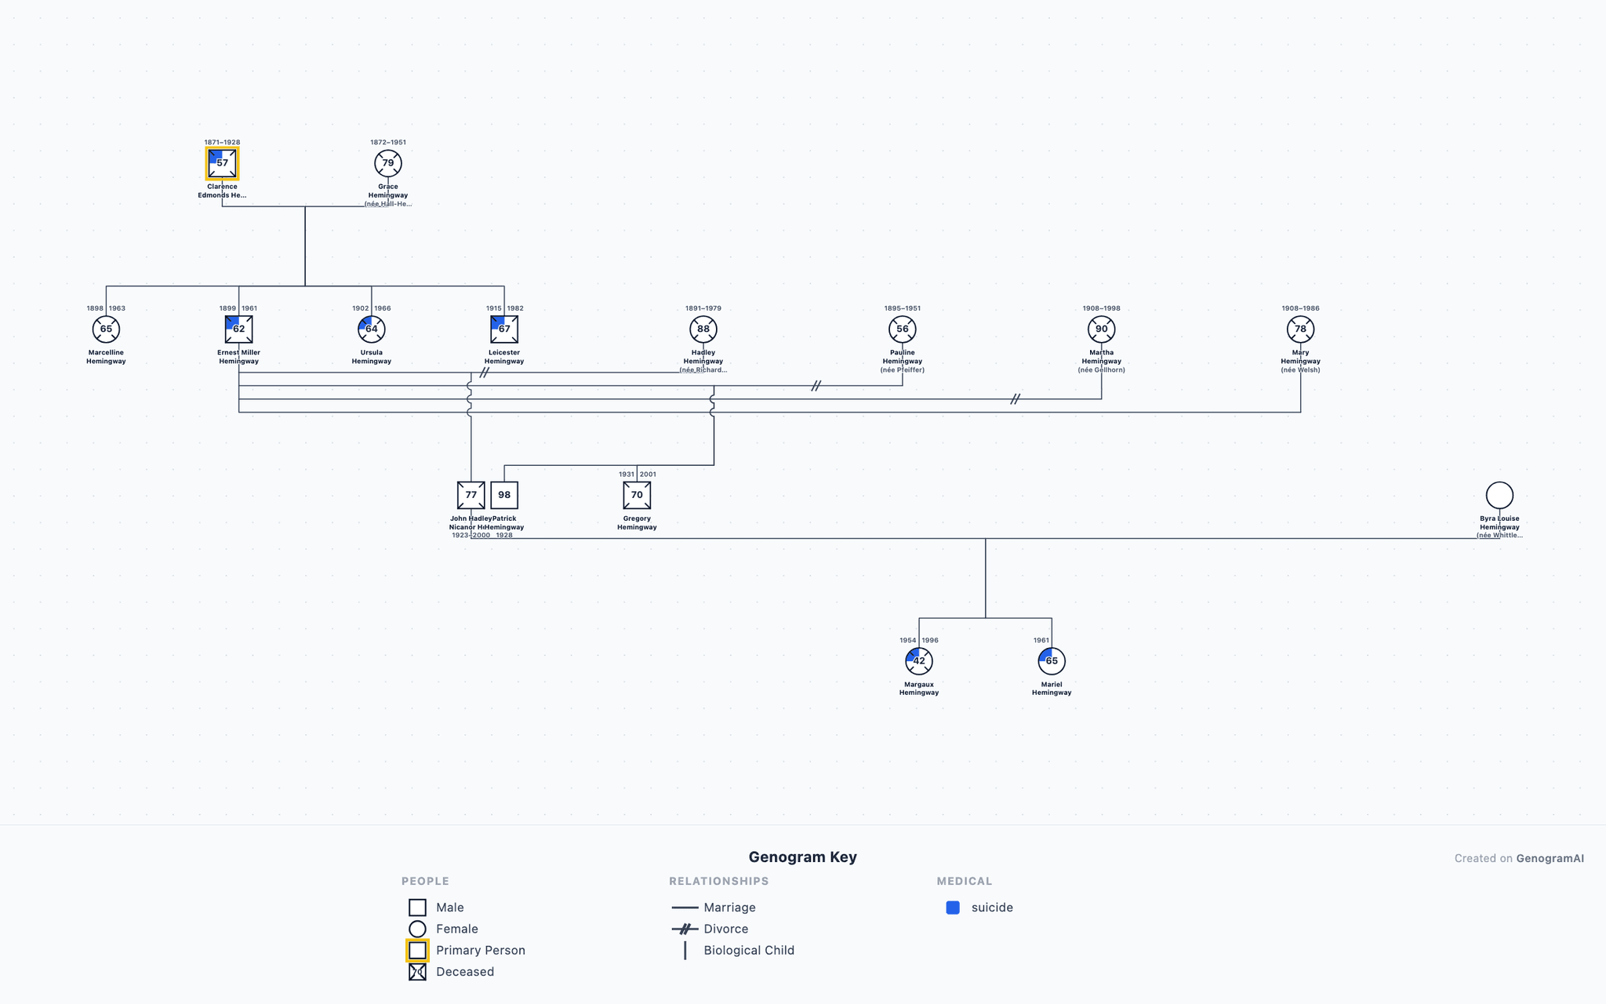This screenshot has height=1004, width=1606.
Task: Click the 'Biological Child' legend label
Action: [x=749, y=950]
